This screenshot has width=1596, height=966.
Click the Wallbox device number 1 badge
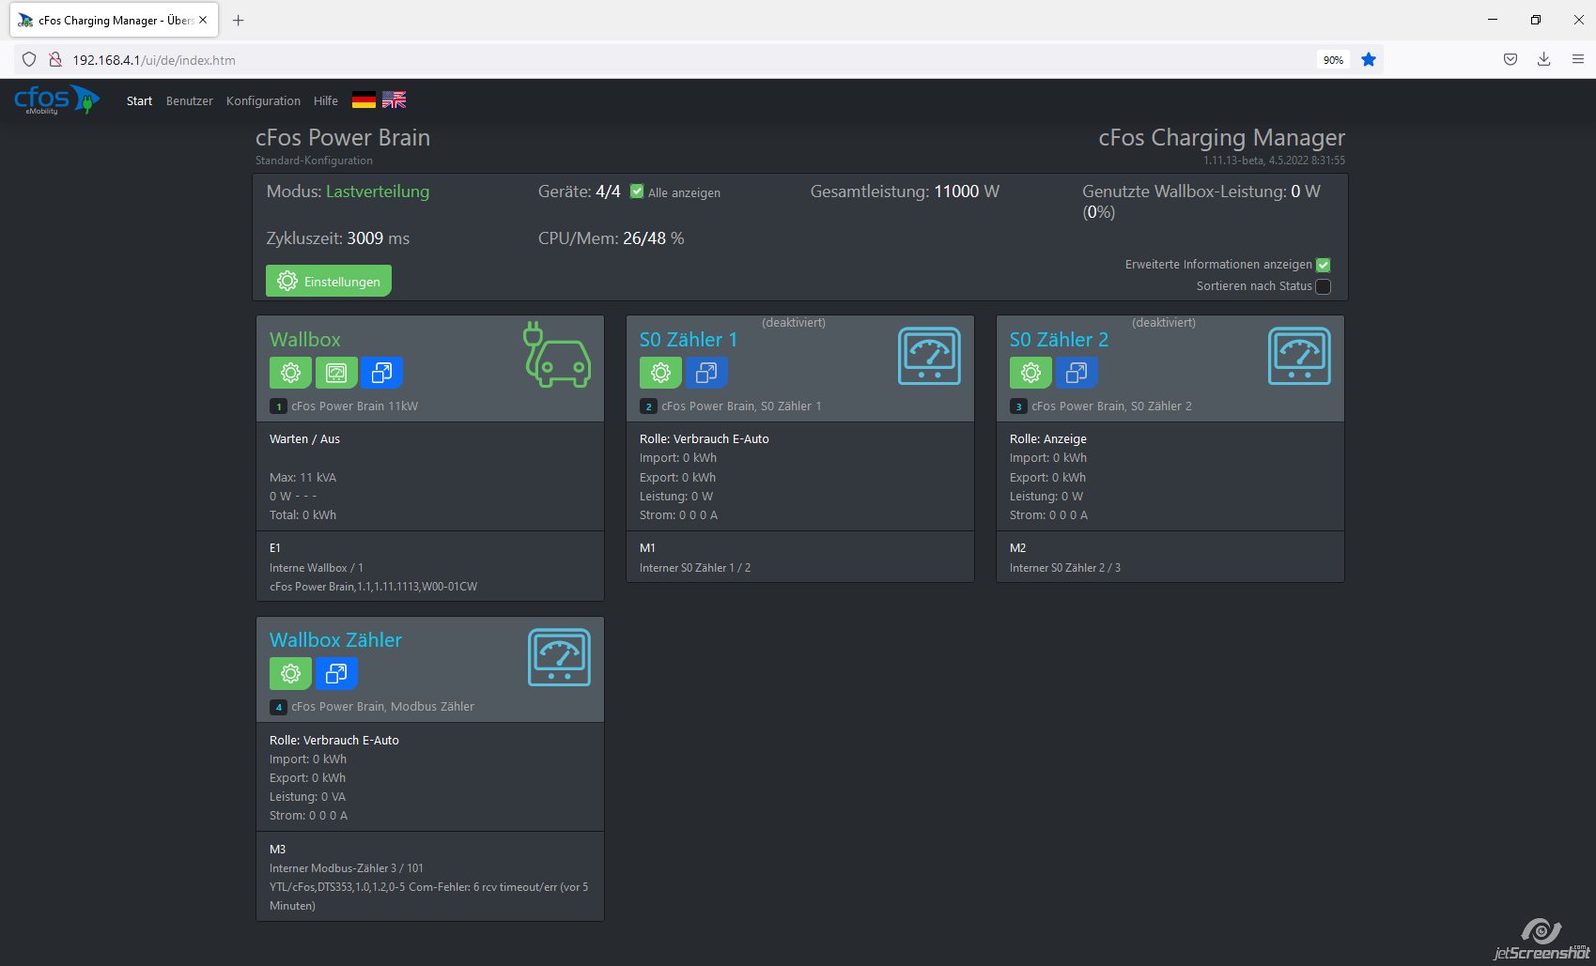278,406
